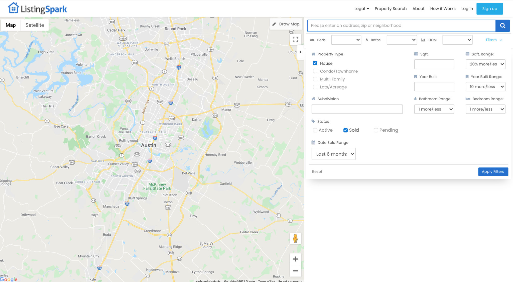The image size is (513, 282).
Task: Uncheck the Sold status filter
Action: pos(345,130)
